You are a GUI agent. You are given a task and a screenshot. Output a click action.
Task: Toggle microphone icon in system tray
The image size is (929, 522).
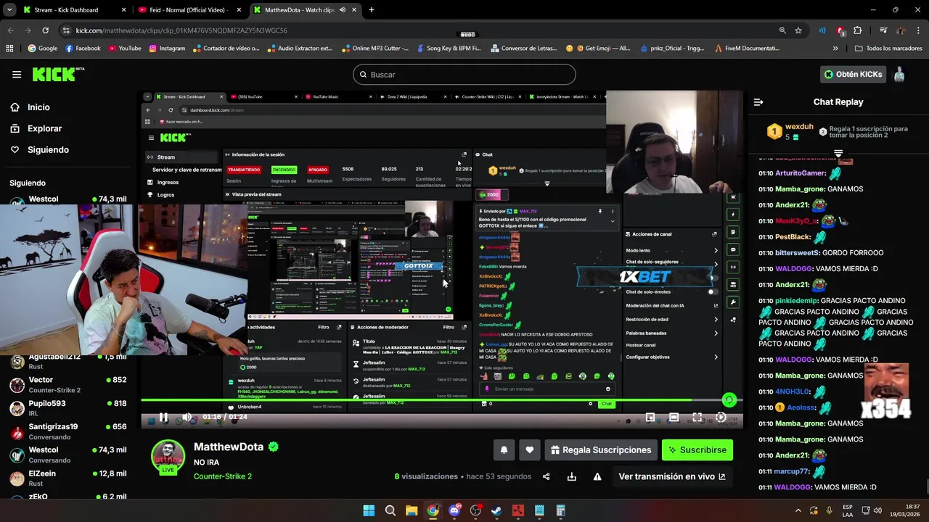tap(829, 510)
